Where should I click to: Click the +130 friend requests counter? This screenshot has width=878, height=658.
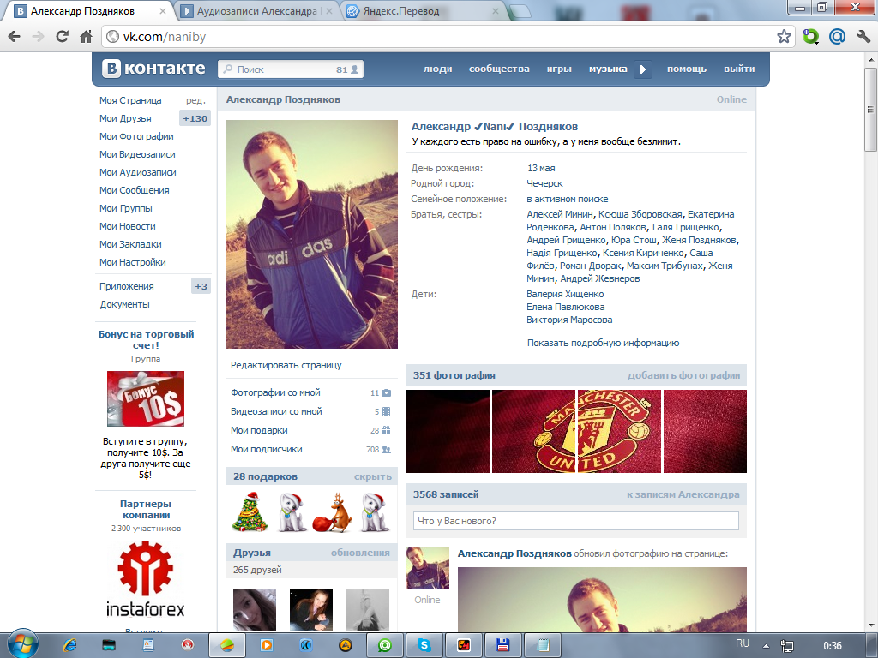point(195,118)
